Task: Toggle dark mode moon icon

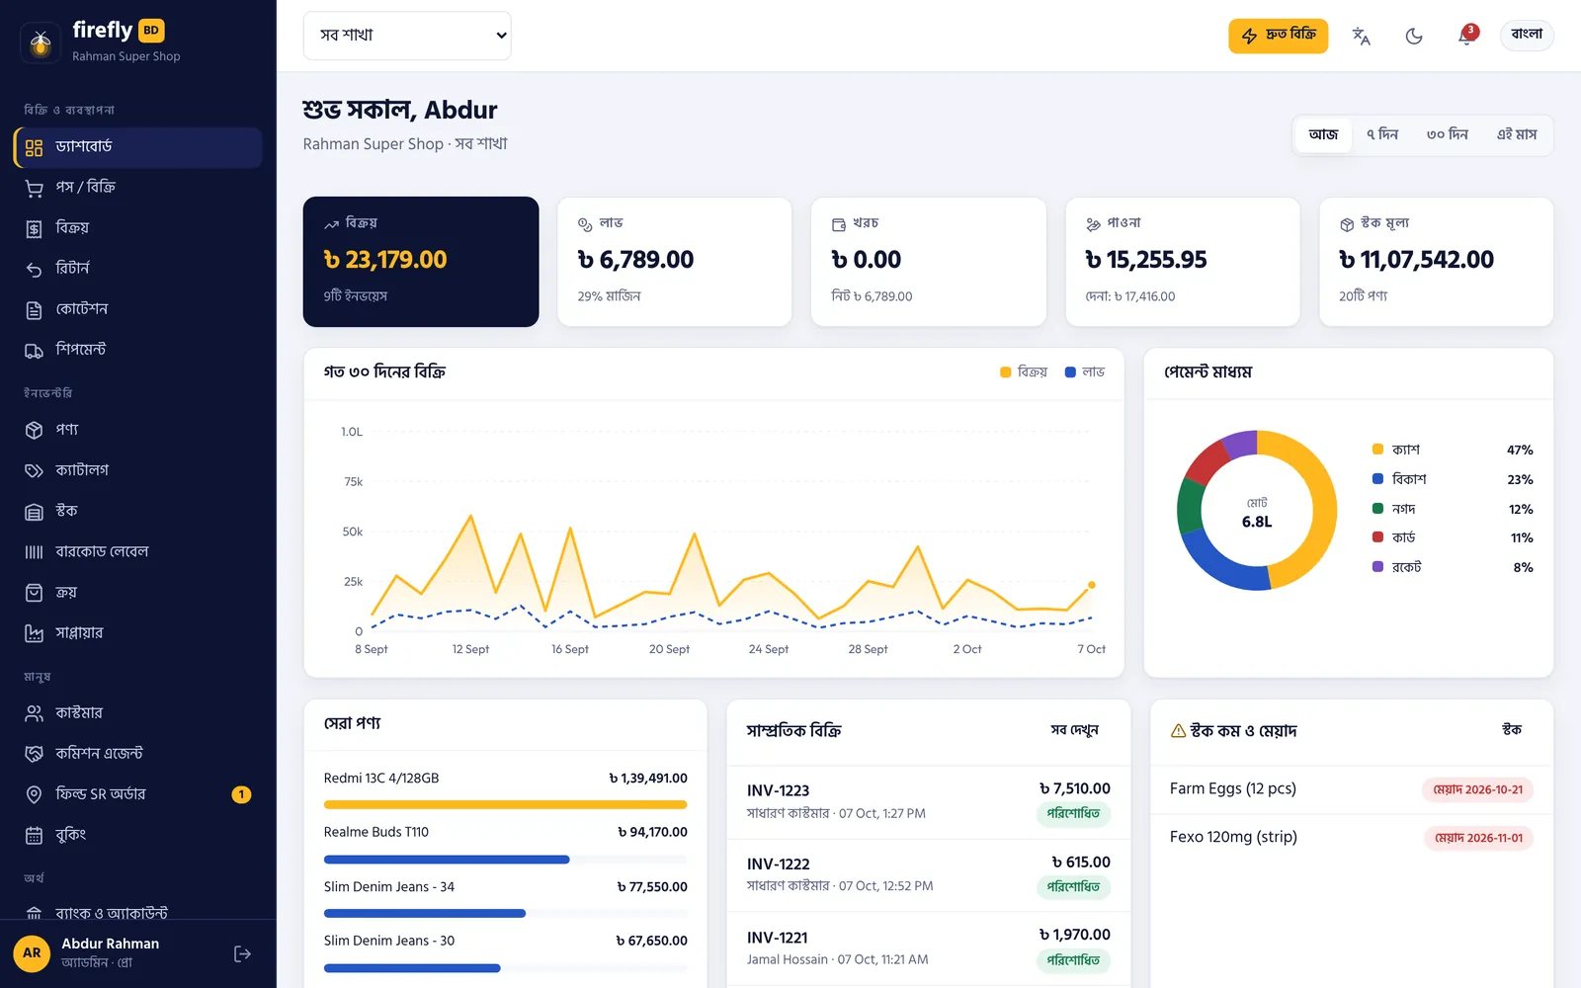Action: click(x=1414, y=36)
